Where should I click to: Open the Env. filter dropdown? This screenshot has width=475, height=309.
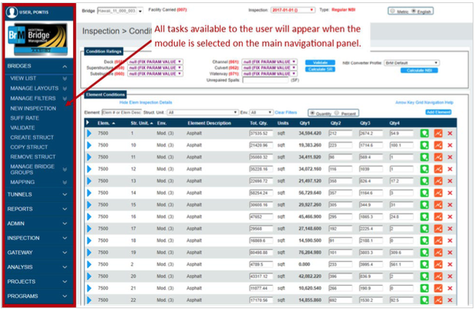coord(261,113)
